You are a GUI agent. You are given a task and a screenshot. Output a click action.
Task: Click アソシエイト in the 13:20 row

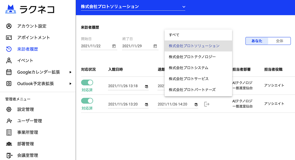pyautogui.click(x=274, y=104)
